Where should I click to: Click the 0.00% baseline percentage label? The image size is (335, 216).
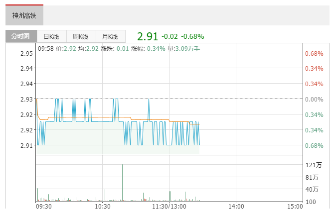click(314, 100)
